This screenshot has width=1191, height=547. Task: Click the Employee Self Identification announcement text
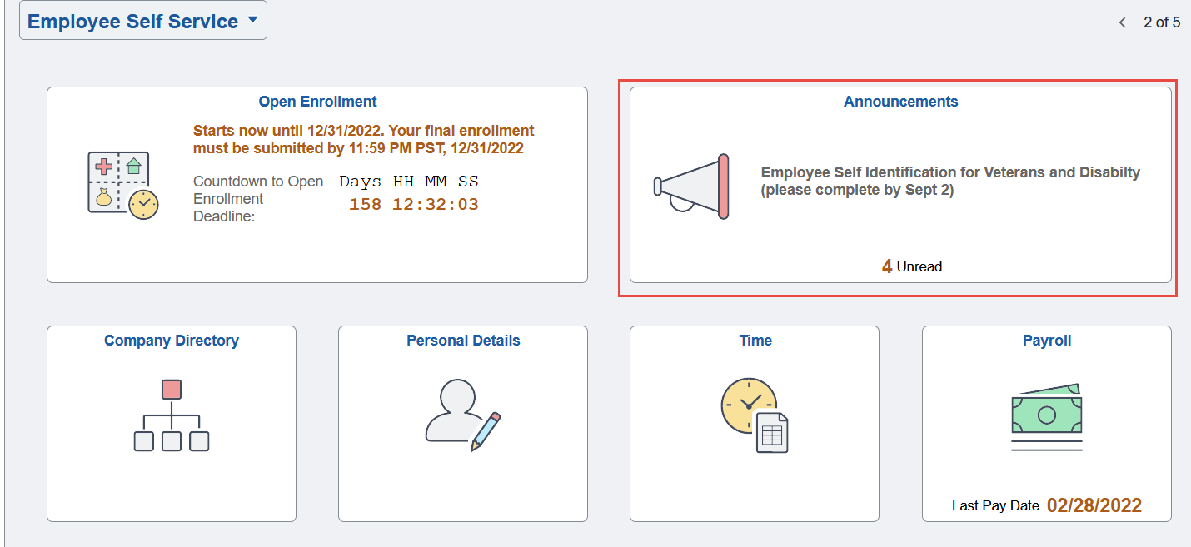click(x=950, y=181)
